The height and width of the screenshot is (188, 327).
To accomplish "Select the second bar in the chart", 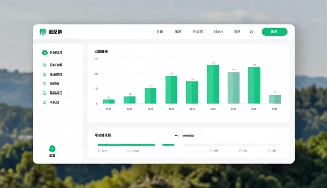I will pos(129,100).
